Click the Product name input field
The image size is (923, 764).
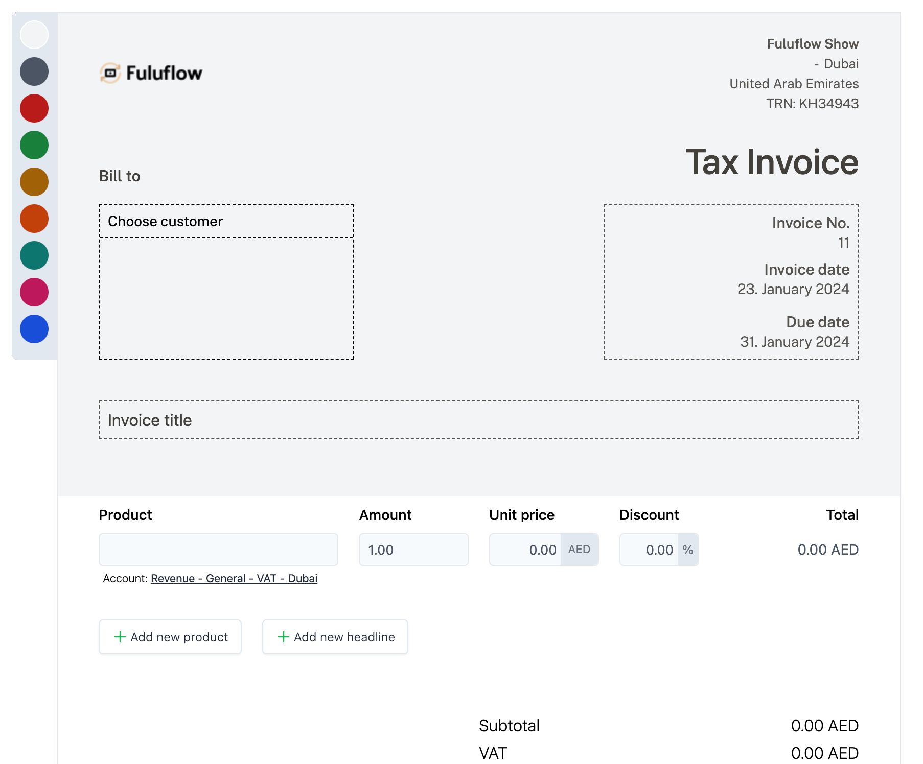[x=218, y=550]
